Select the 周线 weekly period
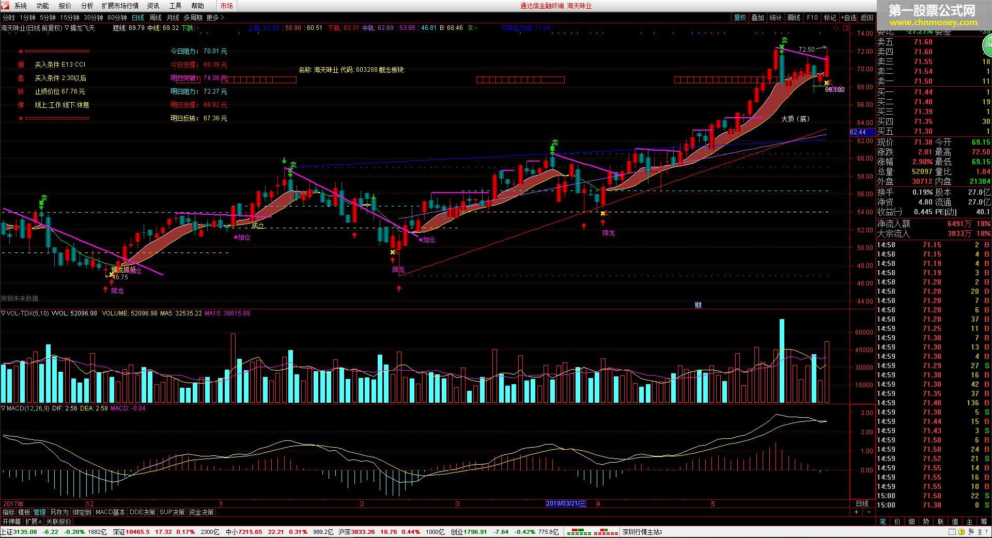 (156, 18)
